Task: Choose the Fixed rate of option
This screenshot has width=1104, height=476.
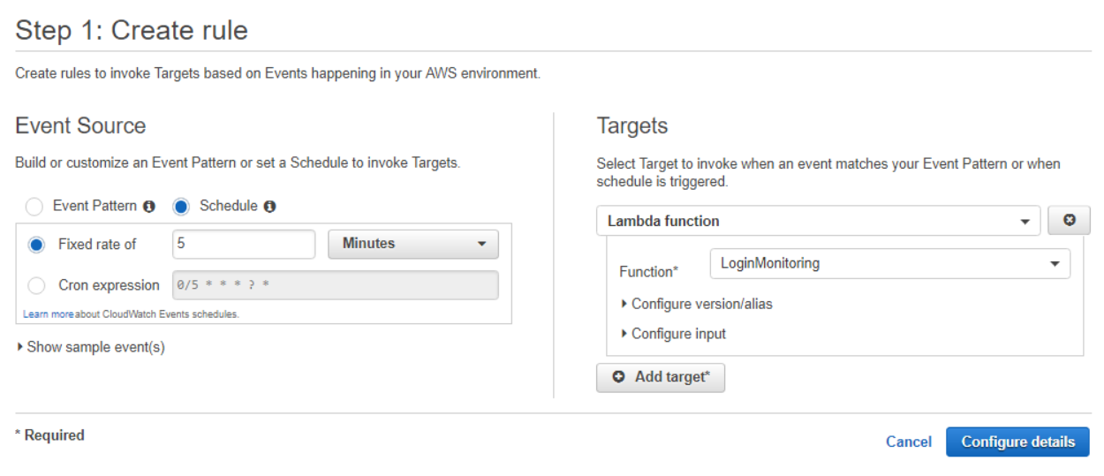Action: point(36,245)
